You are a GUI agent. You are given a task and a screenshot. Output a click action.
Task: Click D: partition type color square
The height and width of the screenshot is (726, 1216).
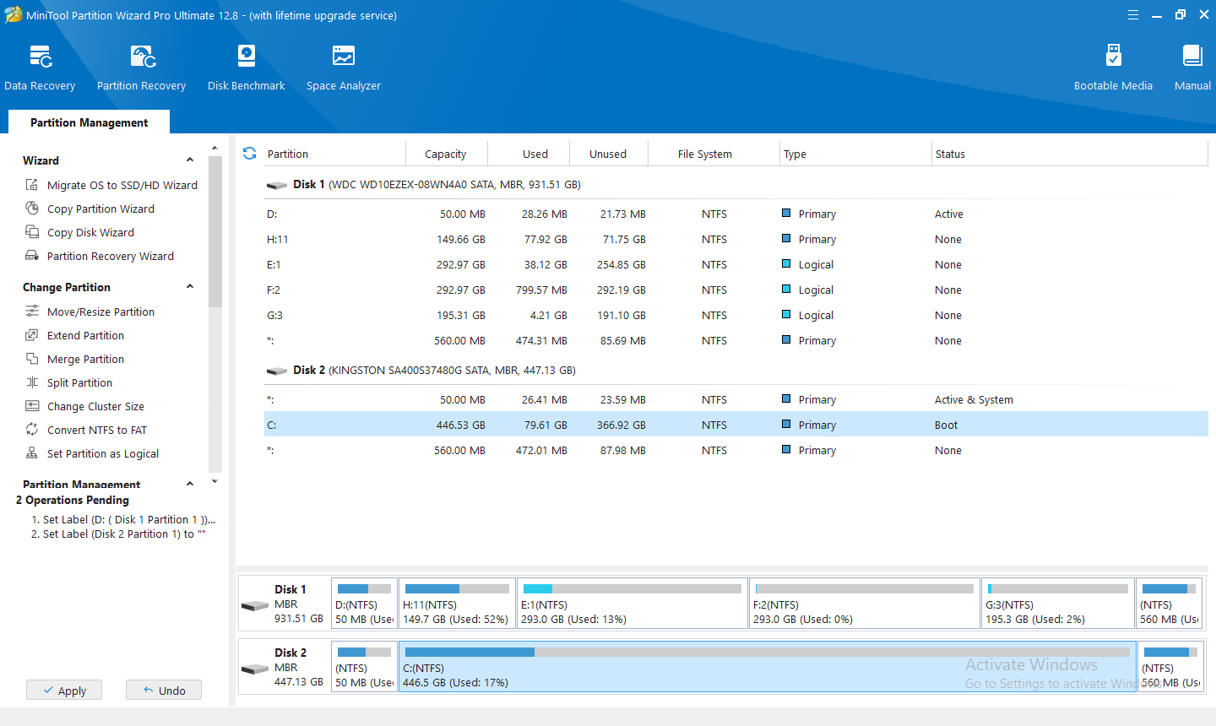[787, 214]
